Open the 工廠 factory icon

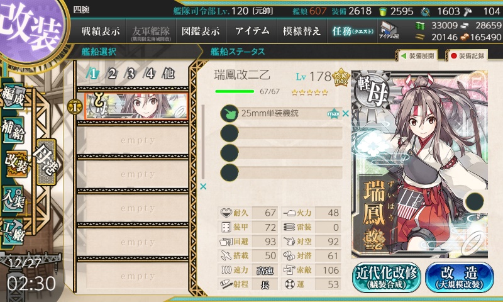pos(13,232)
